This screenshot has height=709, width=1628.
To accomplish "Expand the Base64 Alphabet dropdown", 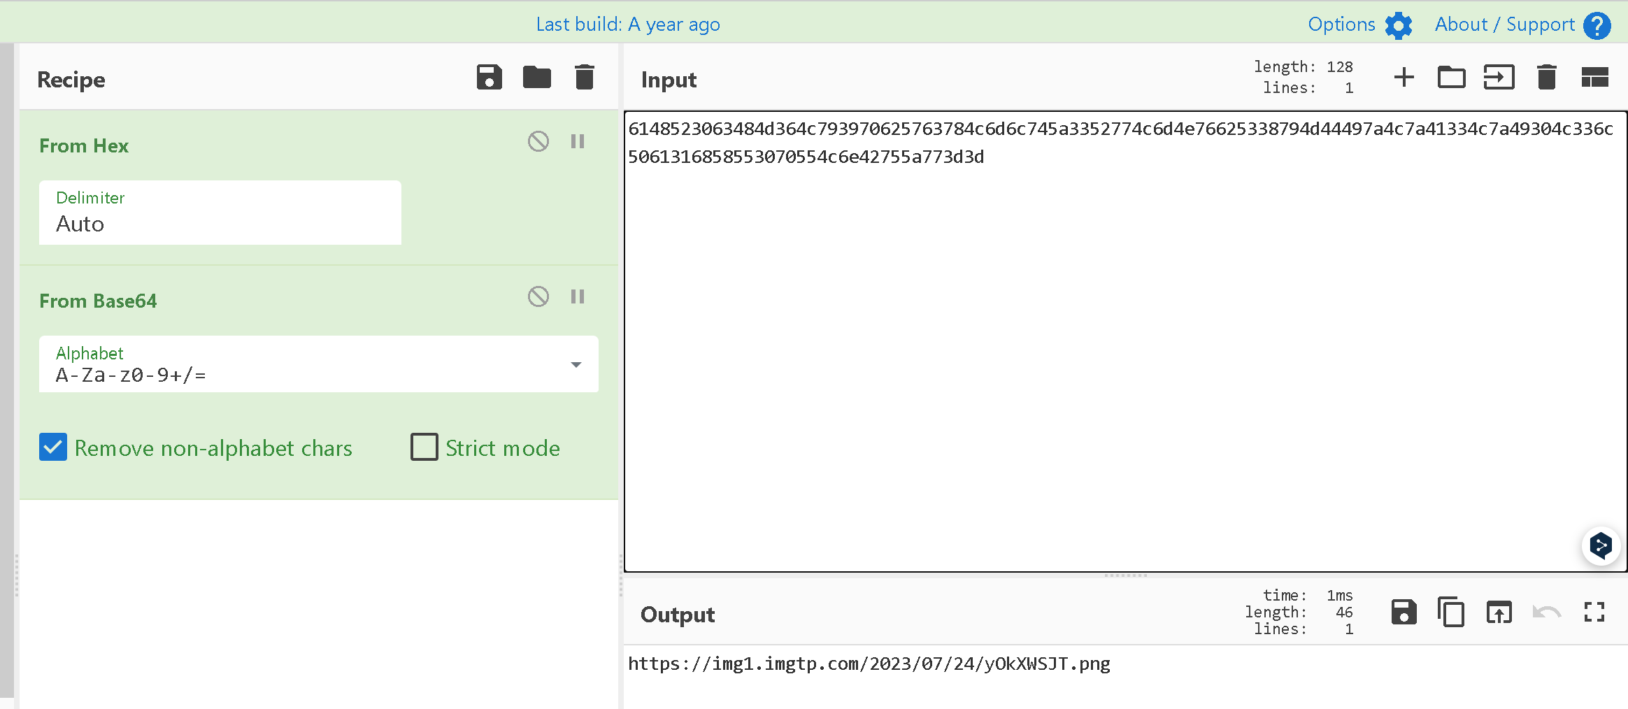I will pos(576,364).
